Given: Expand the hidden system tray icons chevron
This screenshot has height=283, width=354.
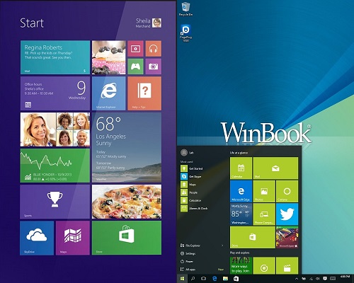Looking at the screenshot, I should coord(297,279).
